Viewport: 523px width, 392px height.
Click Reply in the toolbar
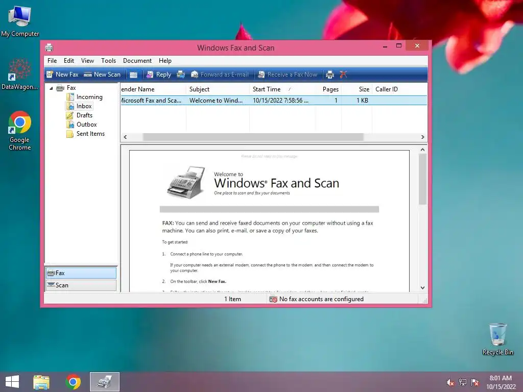[159, 75]
